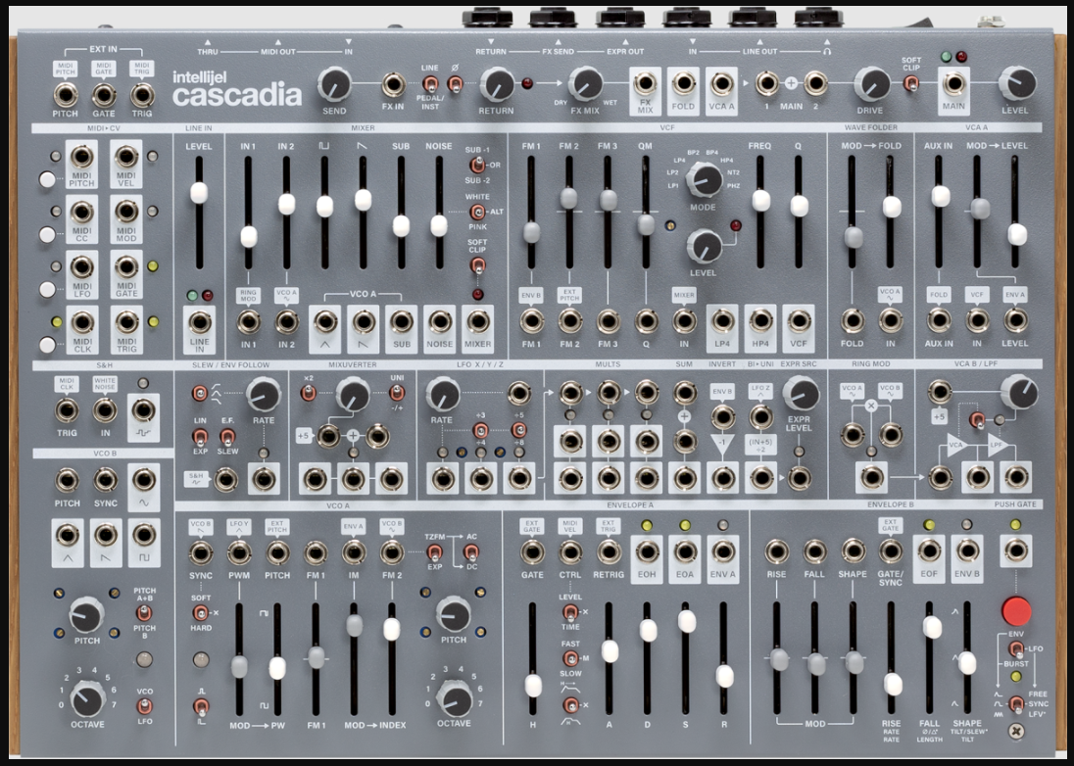The image size is (1074, 766).
Task: Toggle the TZFM / EXP switch
Action: tap(434, 551)
